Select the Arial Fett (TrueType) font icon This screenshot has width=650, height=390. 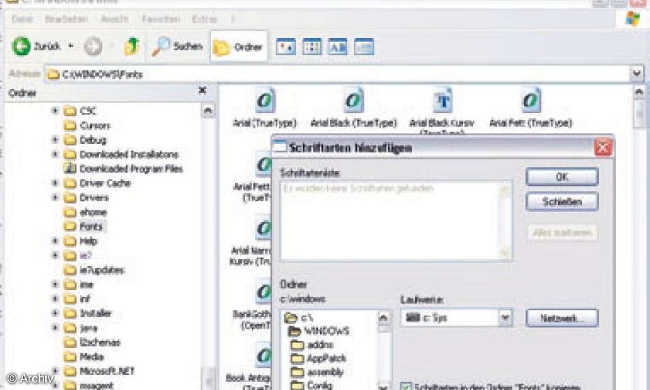(530, 101)
